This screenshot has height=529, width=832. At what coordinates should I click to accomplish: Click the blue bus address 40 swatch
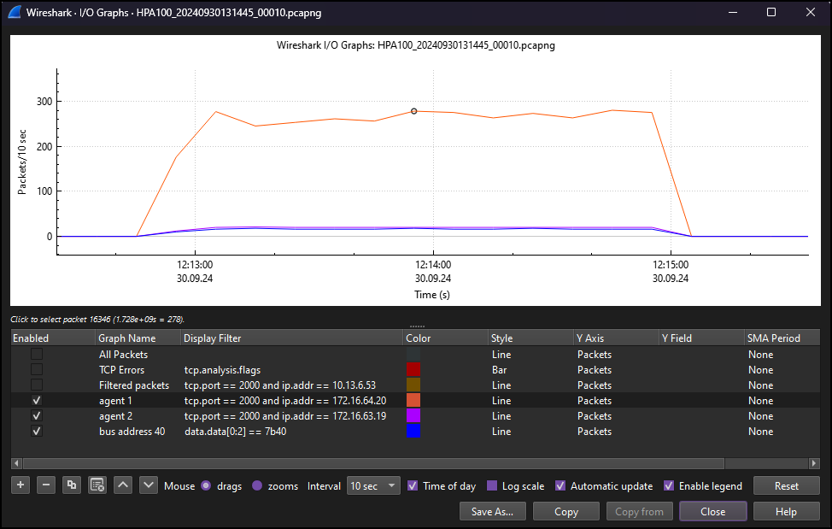pyautogui.click(x=413, y=431)
